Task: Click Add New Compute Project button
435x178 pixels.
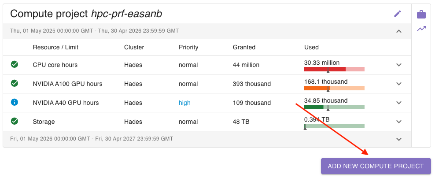Action: (x=376, y=166)
